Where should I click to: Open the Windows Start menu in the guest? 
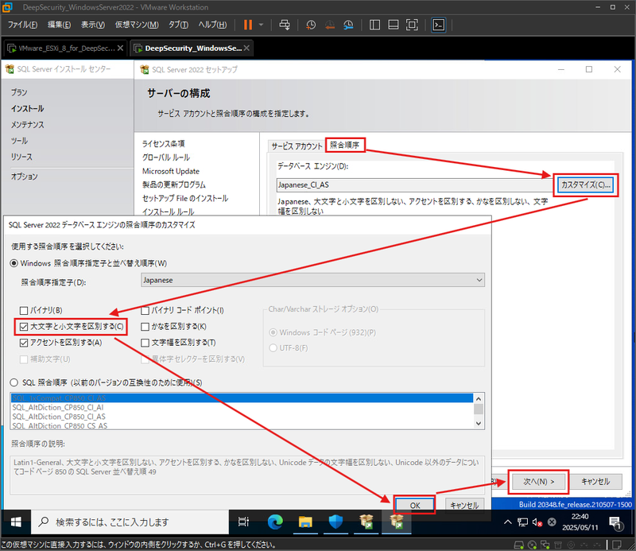(x=16, y=522)
